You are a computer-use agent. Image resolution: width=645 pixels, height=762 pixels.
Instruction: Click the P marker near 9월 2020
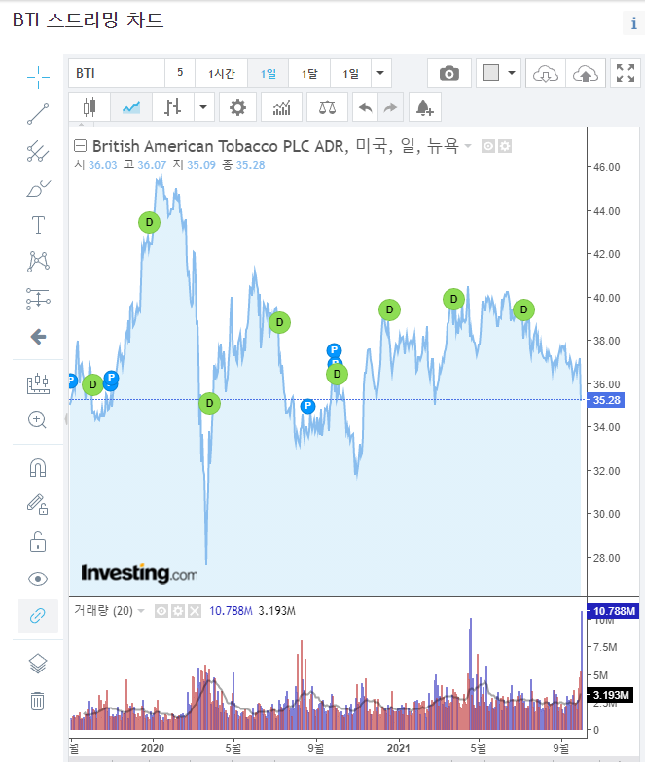point(307,405)
